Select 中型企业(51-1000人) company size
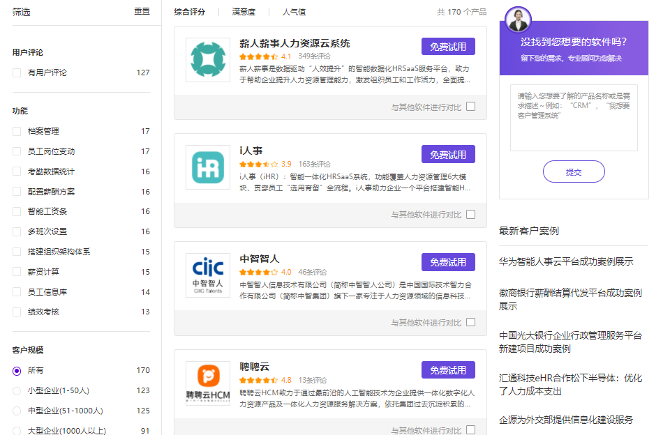 (x=17, y=411)
